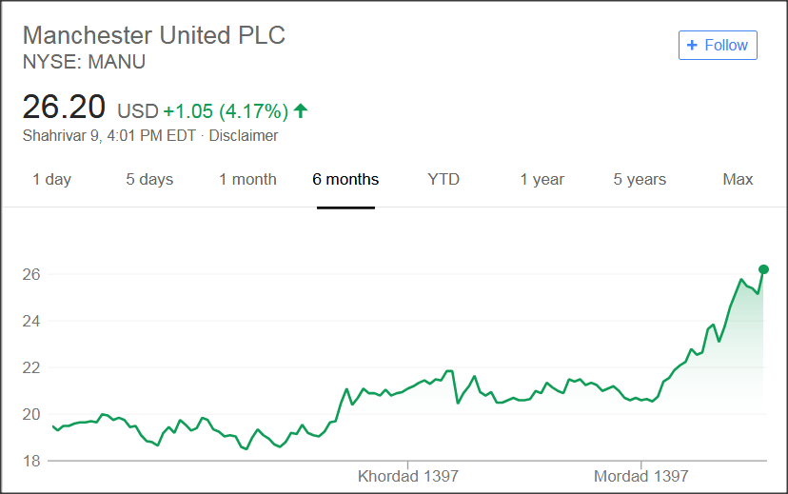This screenshot has height=494, width=788.
Task: Switch to the 1 month range
Action: (x=247, y=179)
